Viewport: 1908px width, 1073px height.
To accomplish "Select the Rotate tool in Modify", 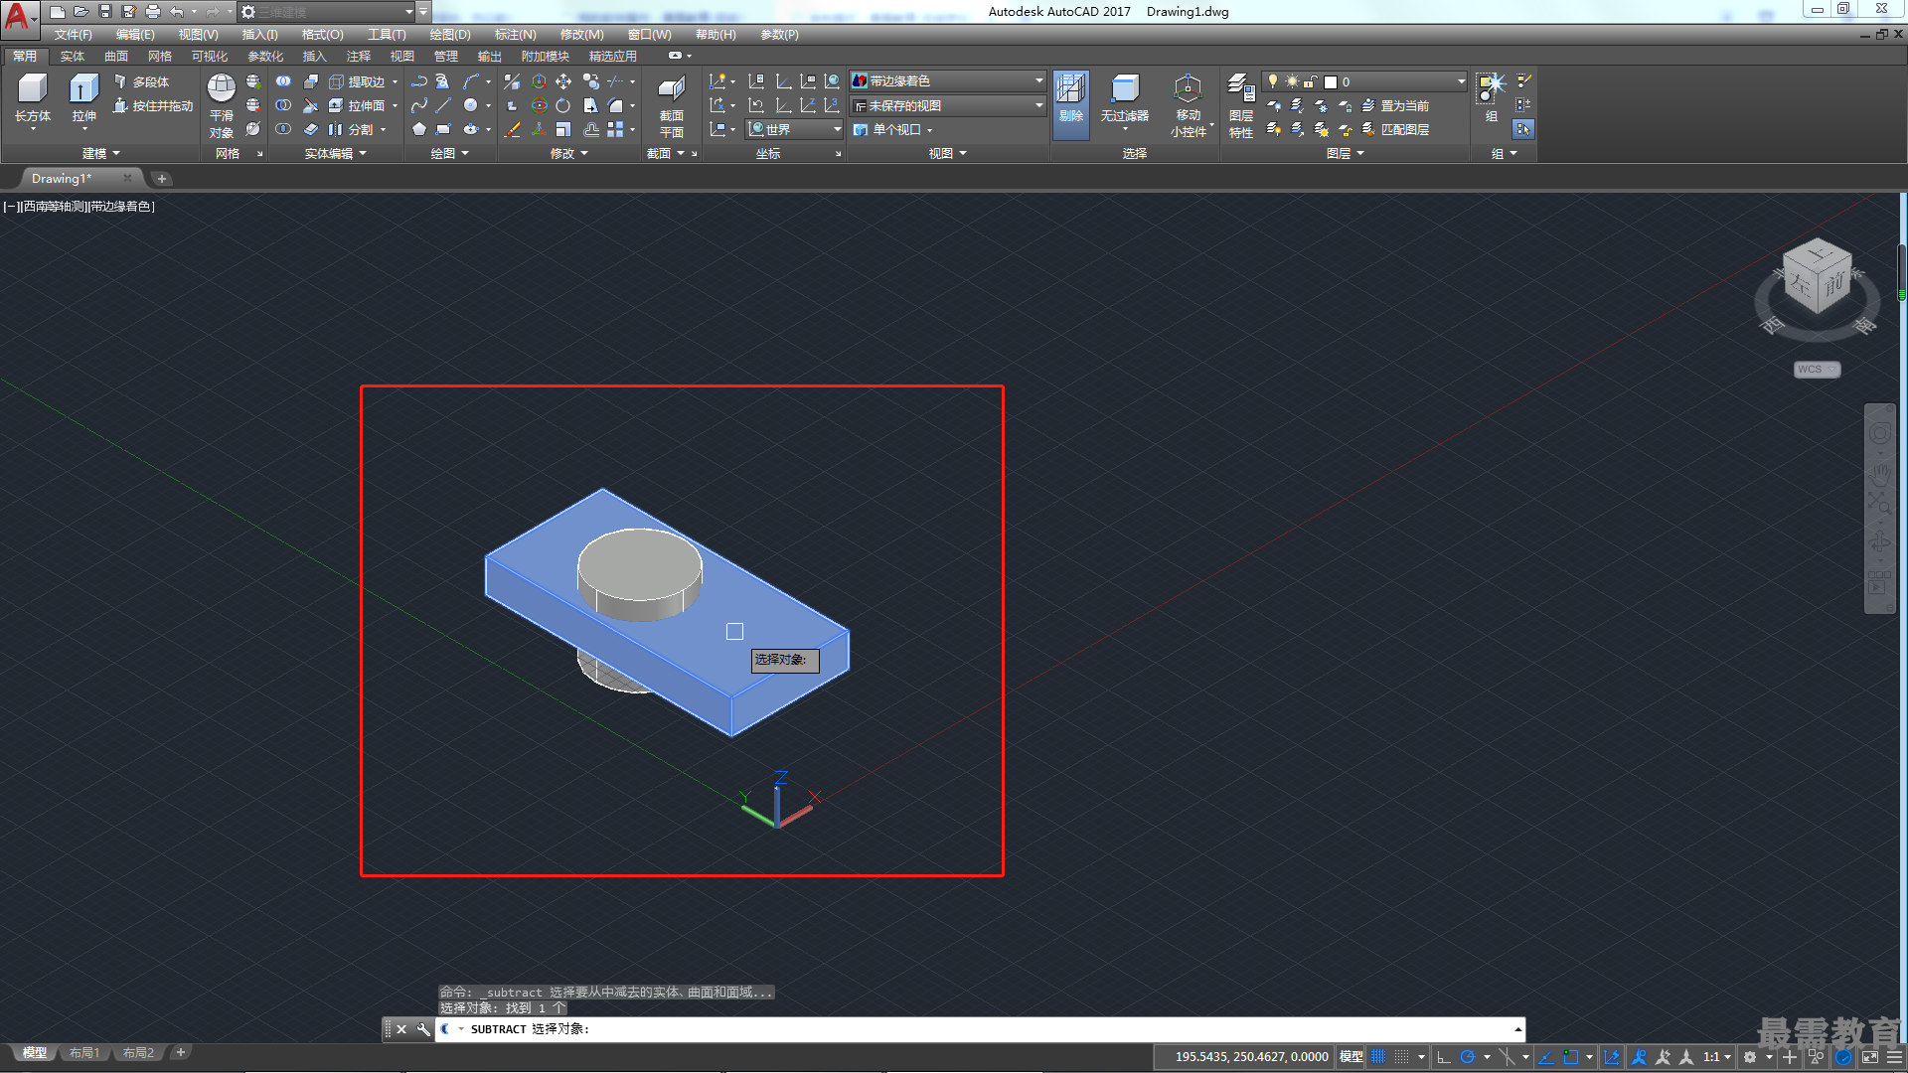I will 563,105.
